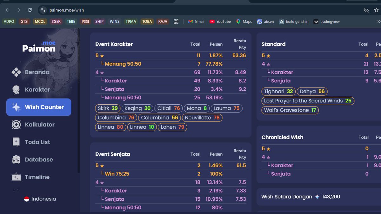Bookmark this page with the star icon

[x=377, y=10]
